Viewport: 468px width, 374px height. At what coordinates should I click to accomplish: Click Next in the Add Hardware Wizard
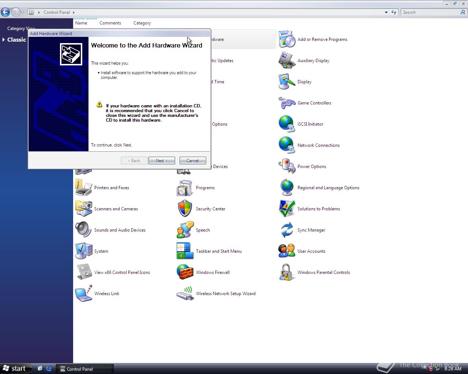(x=162, y=161)
